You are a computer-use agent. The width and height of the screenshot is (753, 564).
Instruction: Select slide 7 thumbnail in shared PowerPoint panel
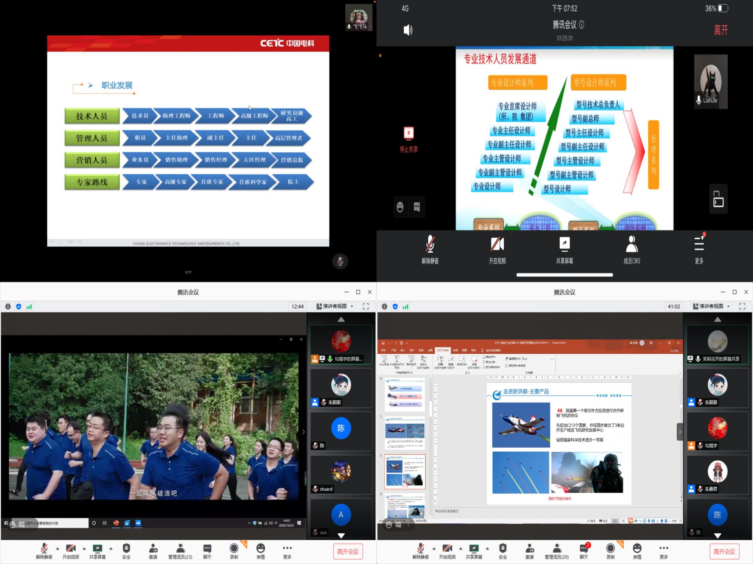click(x=405, y=432)
